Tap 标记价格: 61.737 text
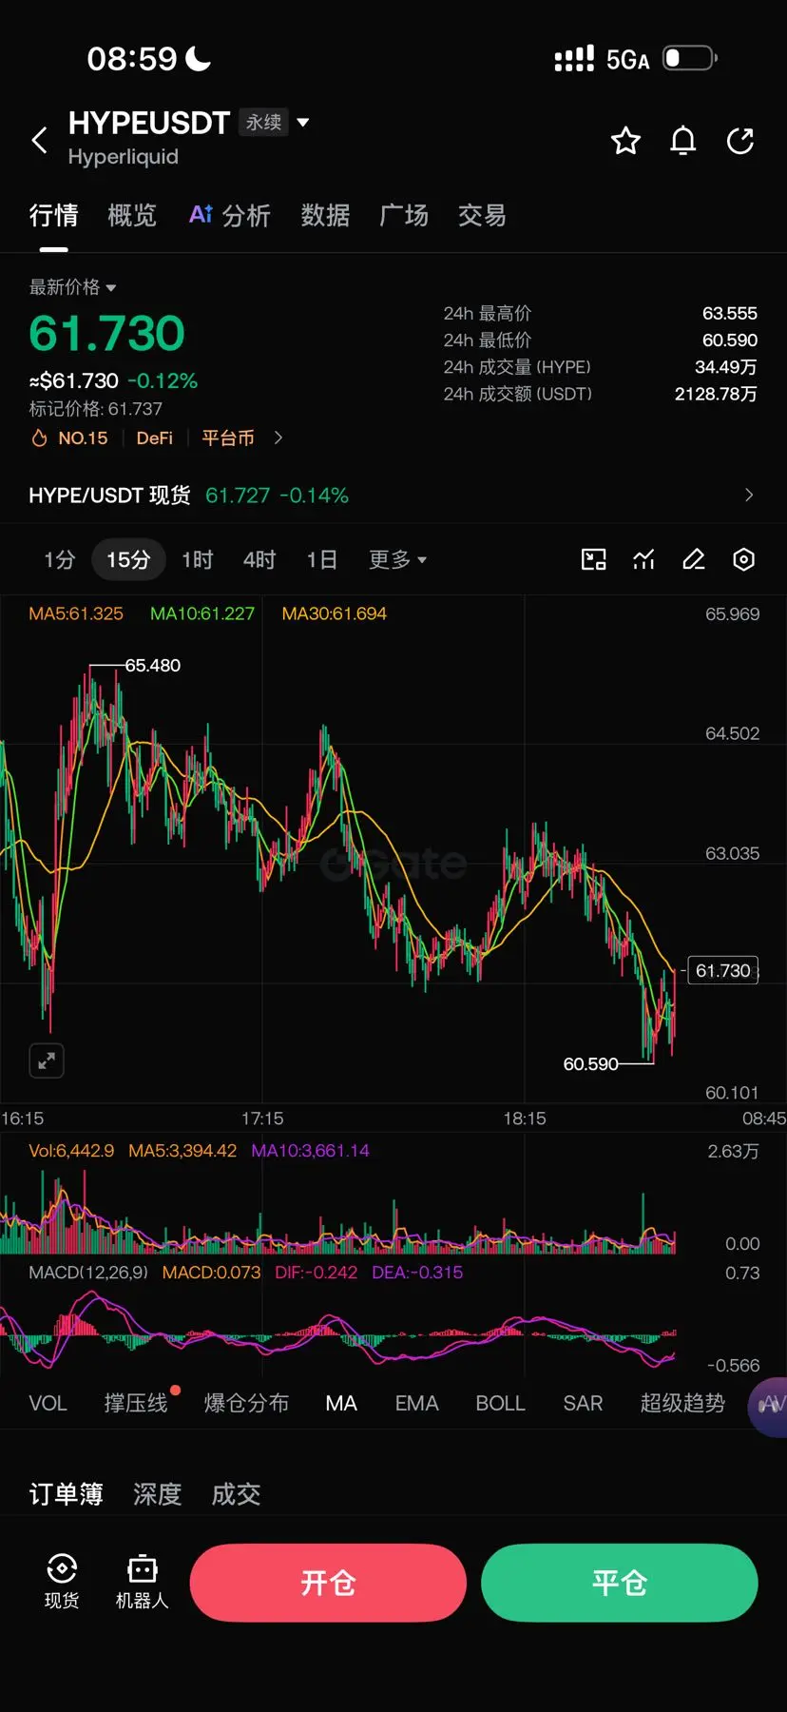 [x=96, y=408]
